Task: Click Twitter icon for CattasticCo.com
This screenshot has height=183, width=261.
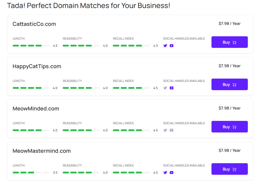Action: tap(165, 46)
